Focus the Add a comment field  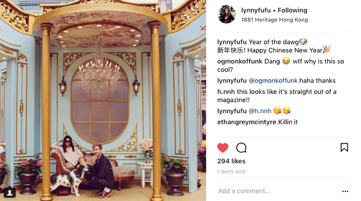(277, 191)
